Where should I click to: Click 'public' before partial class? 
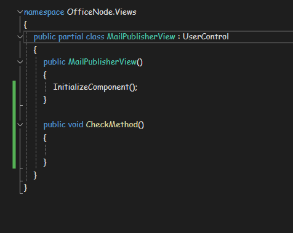coord(44,37)
